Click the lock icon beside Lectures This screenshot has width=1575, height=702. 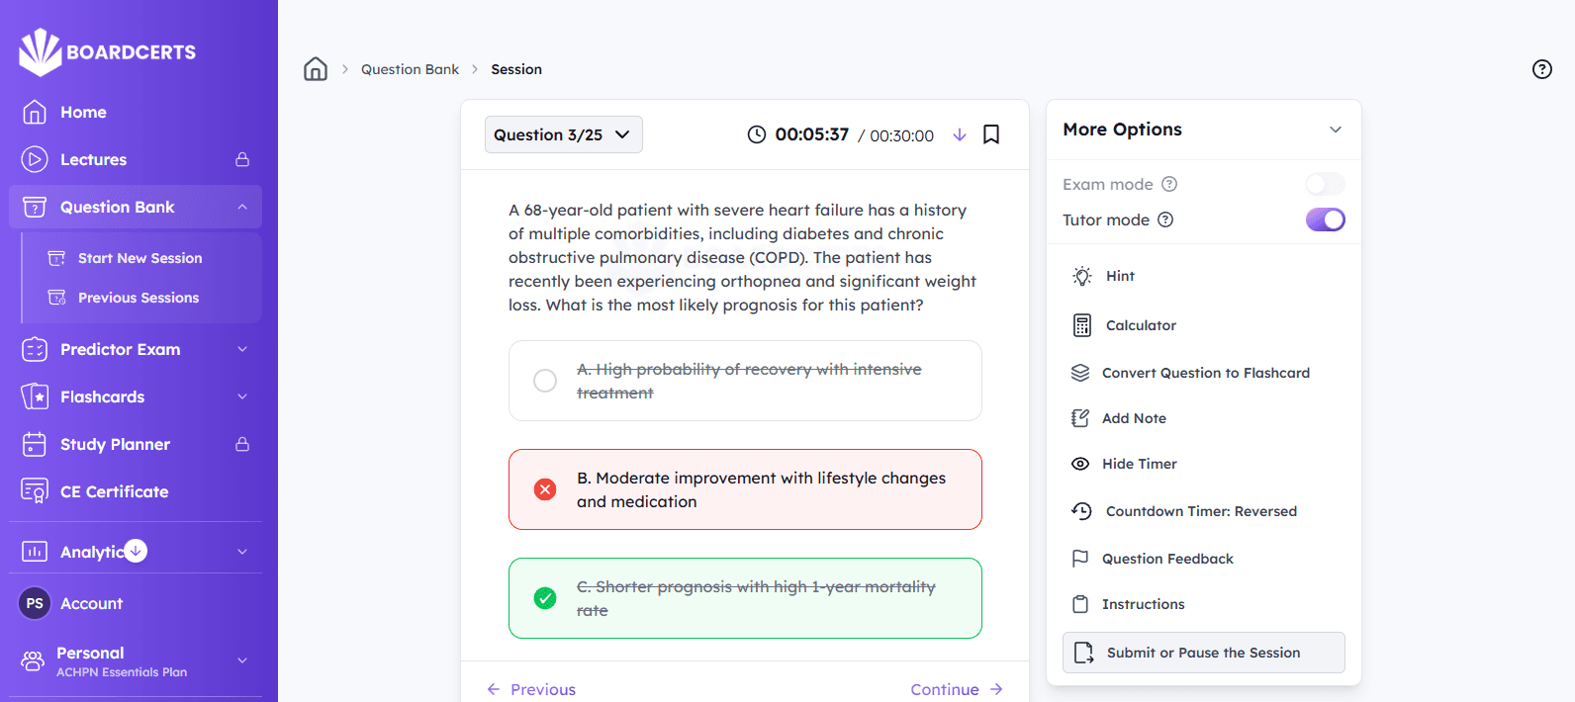pos(242,159)
